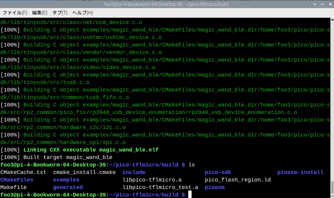Open the タブ(T) menu
This screenshot has width=334, height=198.
60,13
